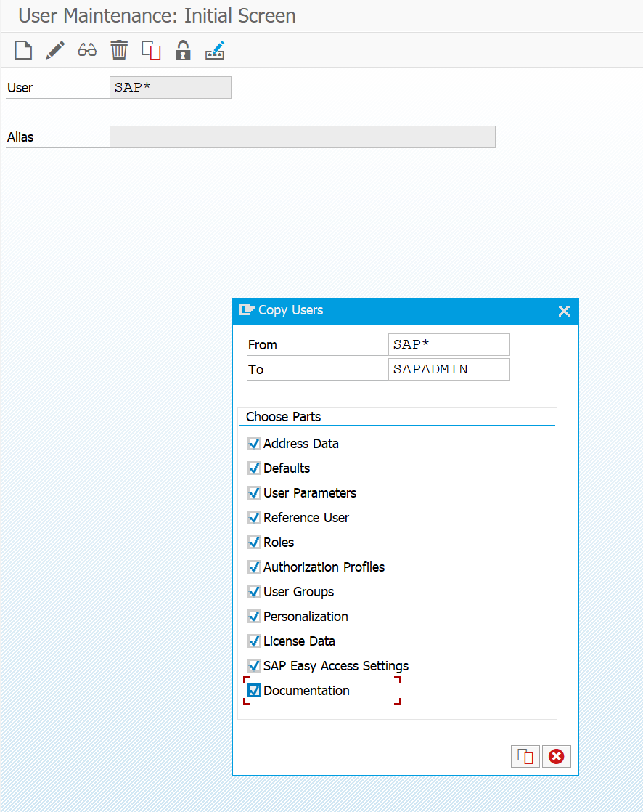
Task: Click the Create user icon in toolbar
Action: [x=23, y=50]
